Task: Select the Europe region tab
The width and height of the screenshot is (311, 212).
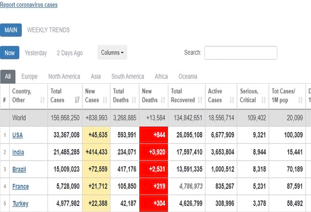Action: pyautogui.click(x=30, y=76)
